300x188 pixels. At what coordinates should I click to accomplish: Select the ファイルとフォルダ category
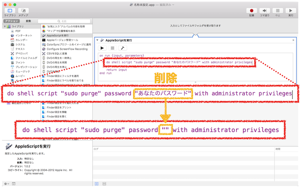pyautogui.click(x=26, y=58)
